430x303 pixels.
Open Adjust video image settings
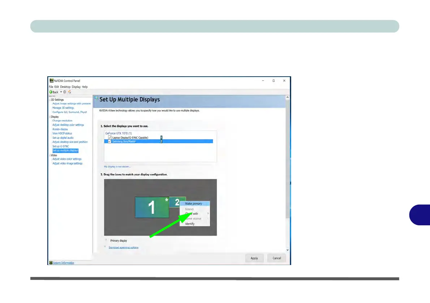68,163
